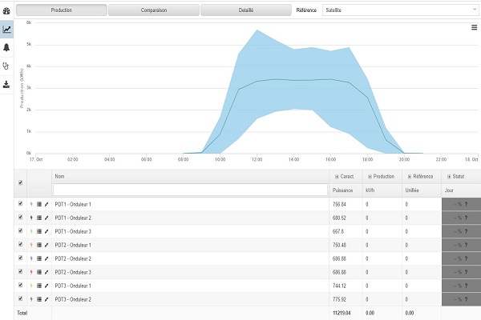Click lightning icon for PDT3 - Onduleur 1
Screen dimensions: 481x320
31,286
